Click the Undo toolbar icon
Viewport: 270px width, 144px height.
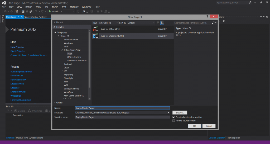tap(36, 11)
